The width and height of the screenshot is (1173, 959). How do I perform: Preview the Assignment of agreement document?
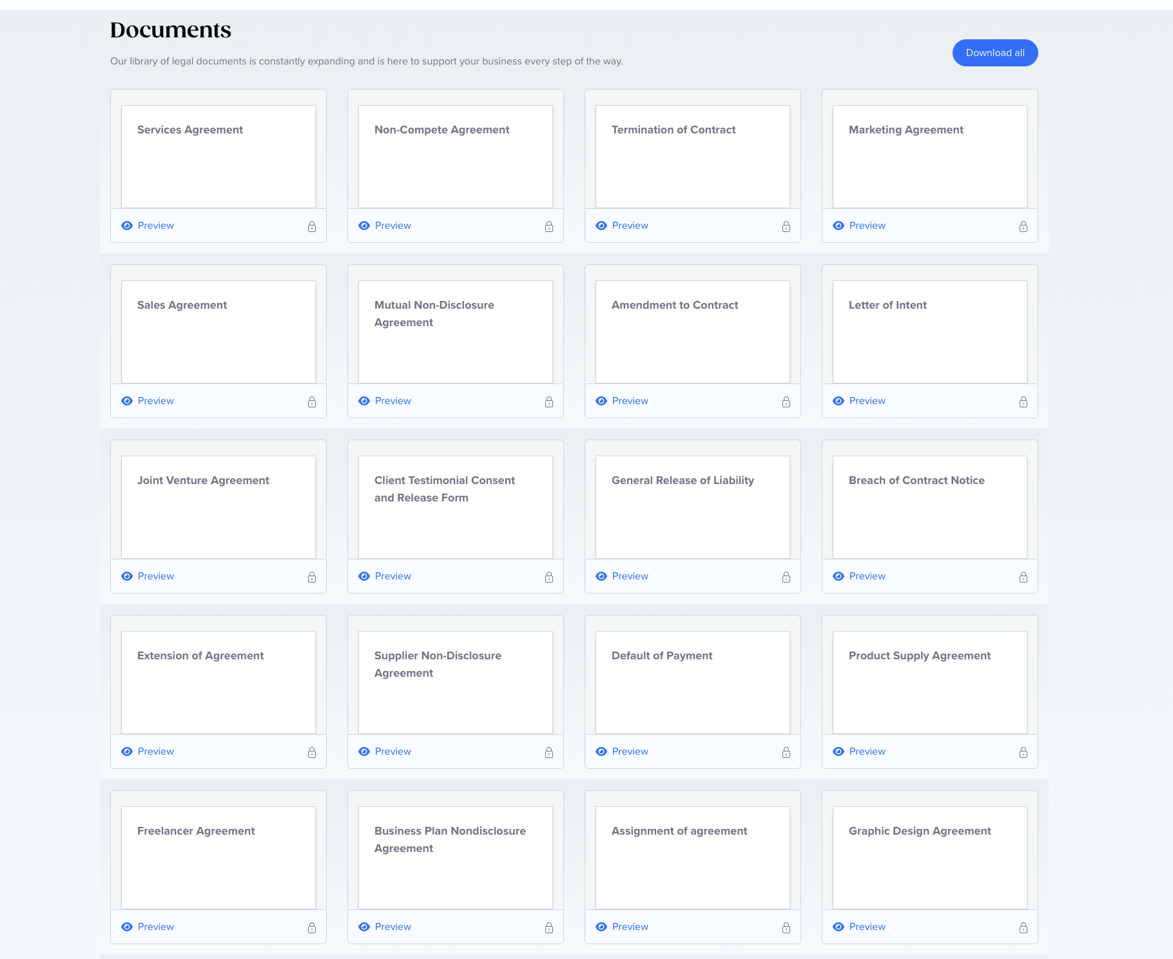coord(622,927)
